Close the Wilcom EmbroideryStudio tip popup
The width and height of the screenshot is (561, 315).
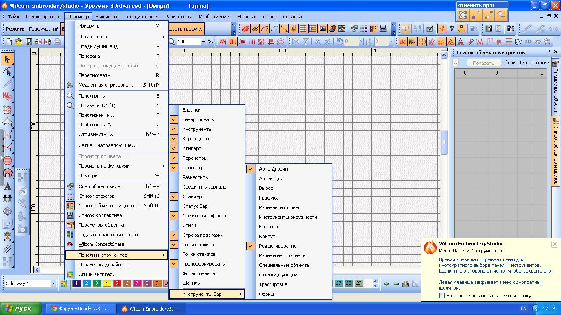[x=554, y=244]
